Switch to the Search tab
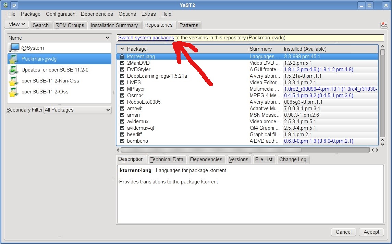The height and width of the screenshot is (244, 392). click(40, 25)
